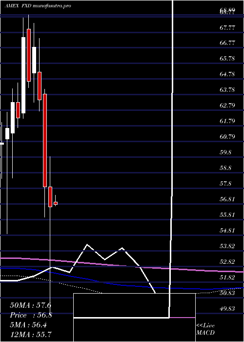Click the 60.79 price axis label
Image resolution: width=244 pixels, height=342 pixels.
(x=227, y=136)
